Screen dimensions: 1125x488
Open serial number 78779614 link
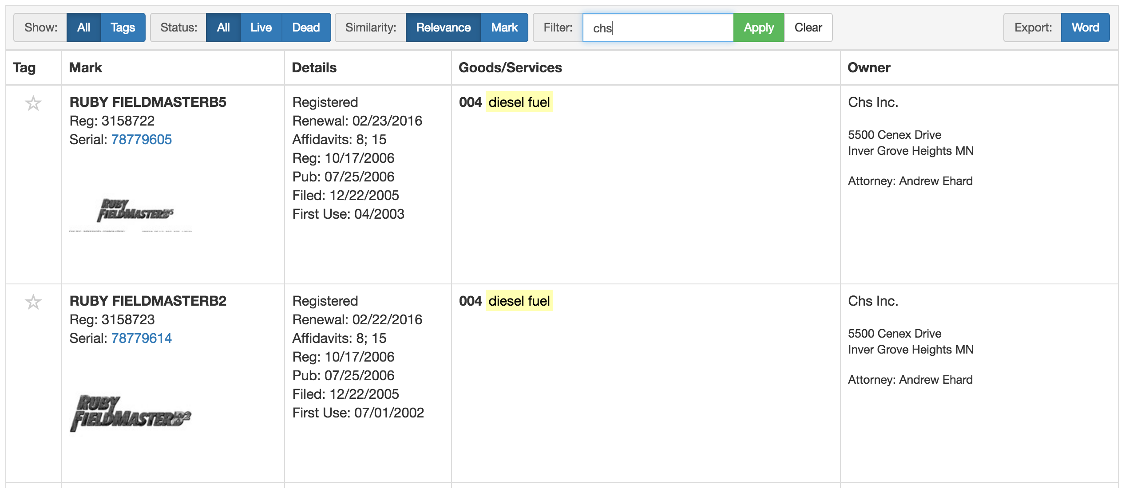pos(141,338)
